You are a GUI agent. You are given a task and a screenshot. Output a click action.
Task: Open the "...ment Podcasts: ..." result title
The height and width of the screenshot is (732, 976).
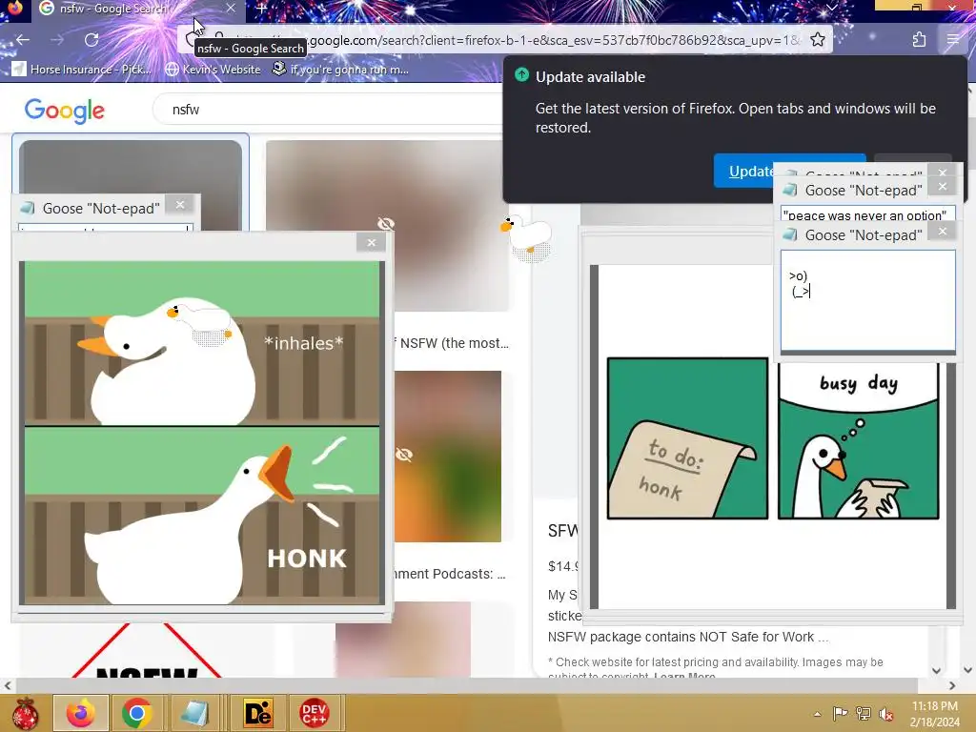pos(451,574)
